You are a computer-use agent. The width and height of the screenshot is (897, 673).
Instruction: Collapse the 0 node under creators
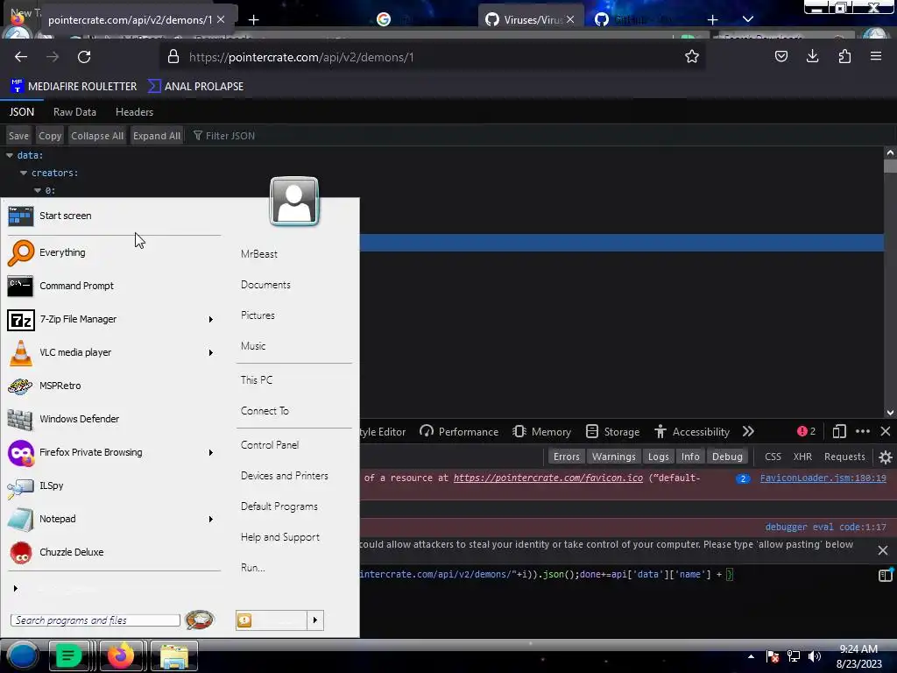tap(38, 190)
